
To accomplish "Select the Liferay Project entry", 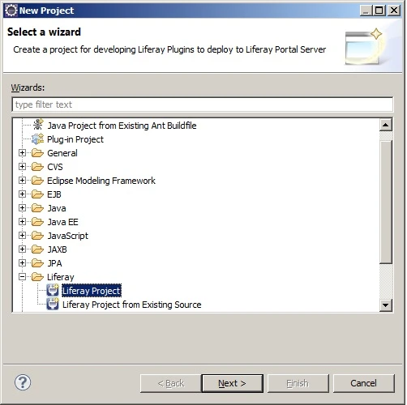I will [x=92, y=291].
